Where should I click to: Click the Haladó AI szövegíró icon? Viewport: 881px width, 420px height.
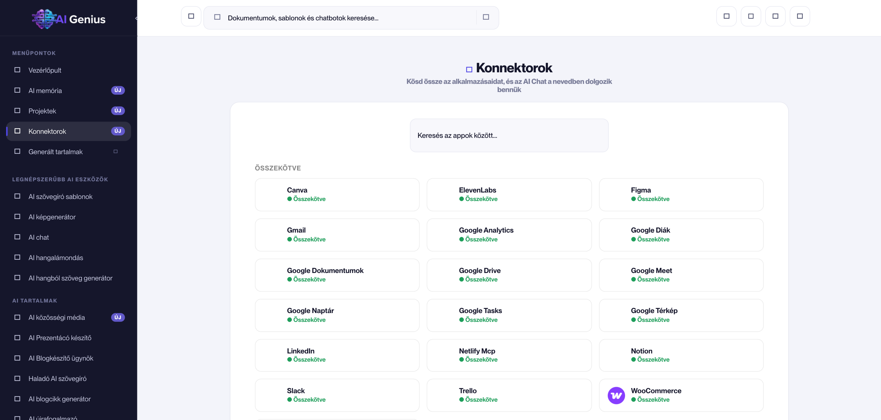pyautogui.click(x=17, y=378)
